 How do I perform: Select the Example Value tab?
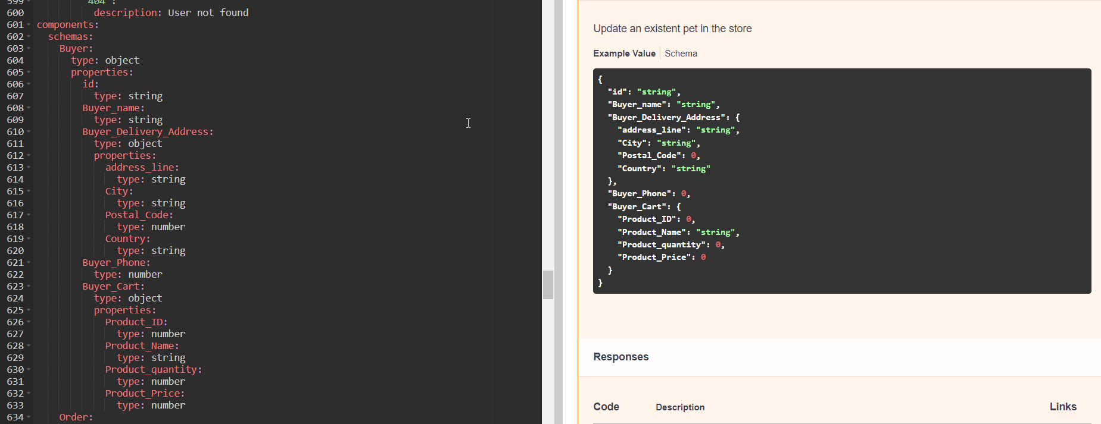click(624, 54)
